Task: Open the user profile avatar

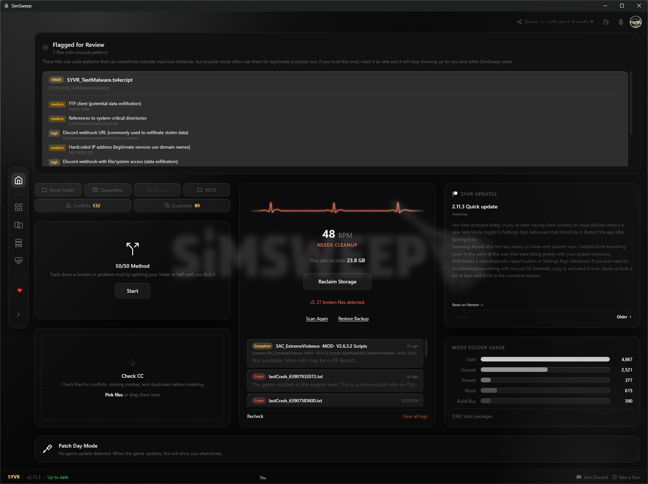Action: (635, 22)
